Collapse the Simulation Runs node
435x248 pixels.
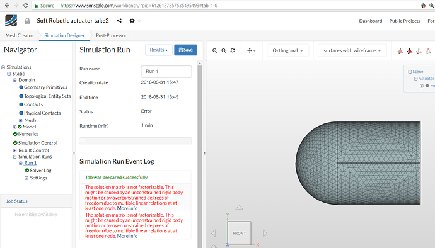point(14,157)
